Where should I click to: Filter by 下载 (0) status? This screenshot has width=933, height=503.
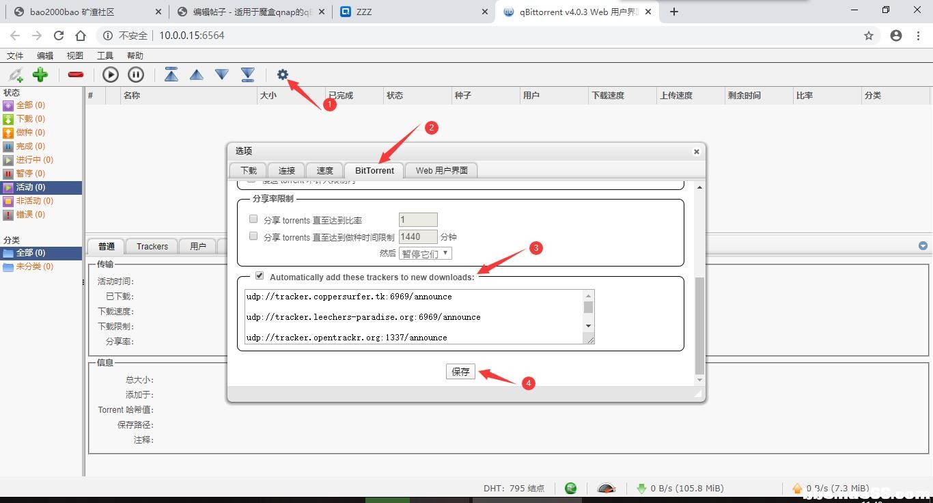point(41,119)
